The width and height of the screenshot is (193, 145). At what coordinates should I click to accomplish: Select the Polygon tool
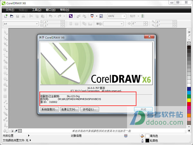point(5,79)
